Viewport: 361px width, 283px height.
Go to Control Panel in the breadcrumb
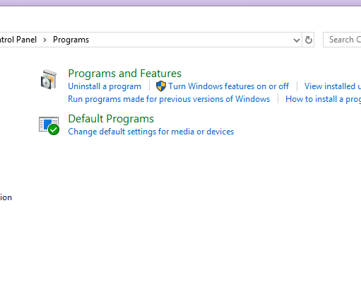point(18,40)
